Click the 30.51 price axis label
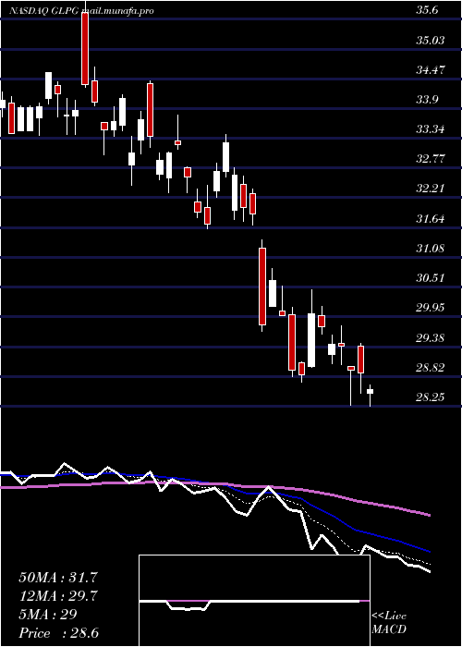 [431, 278]
